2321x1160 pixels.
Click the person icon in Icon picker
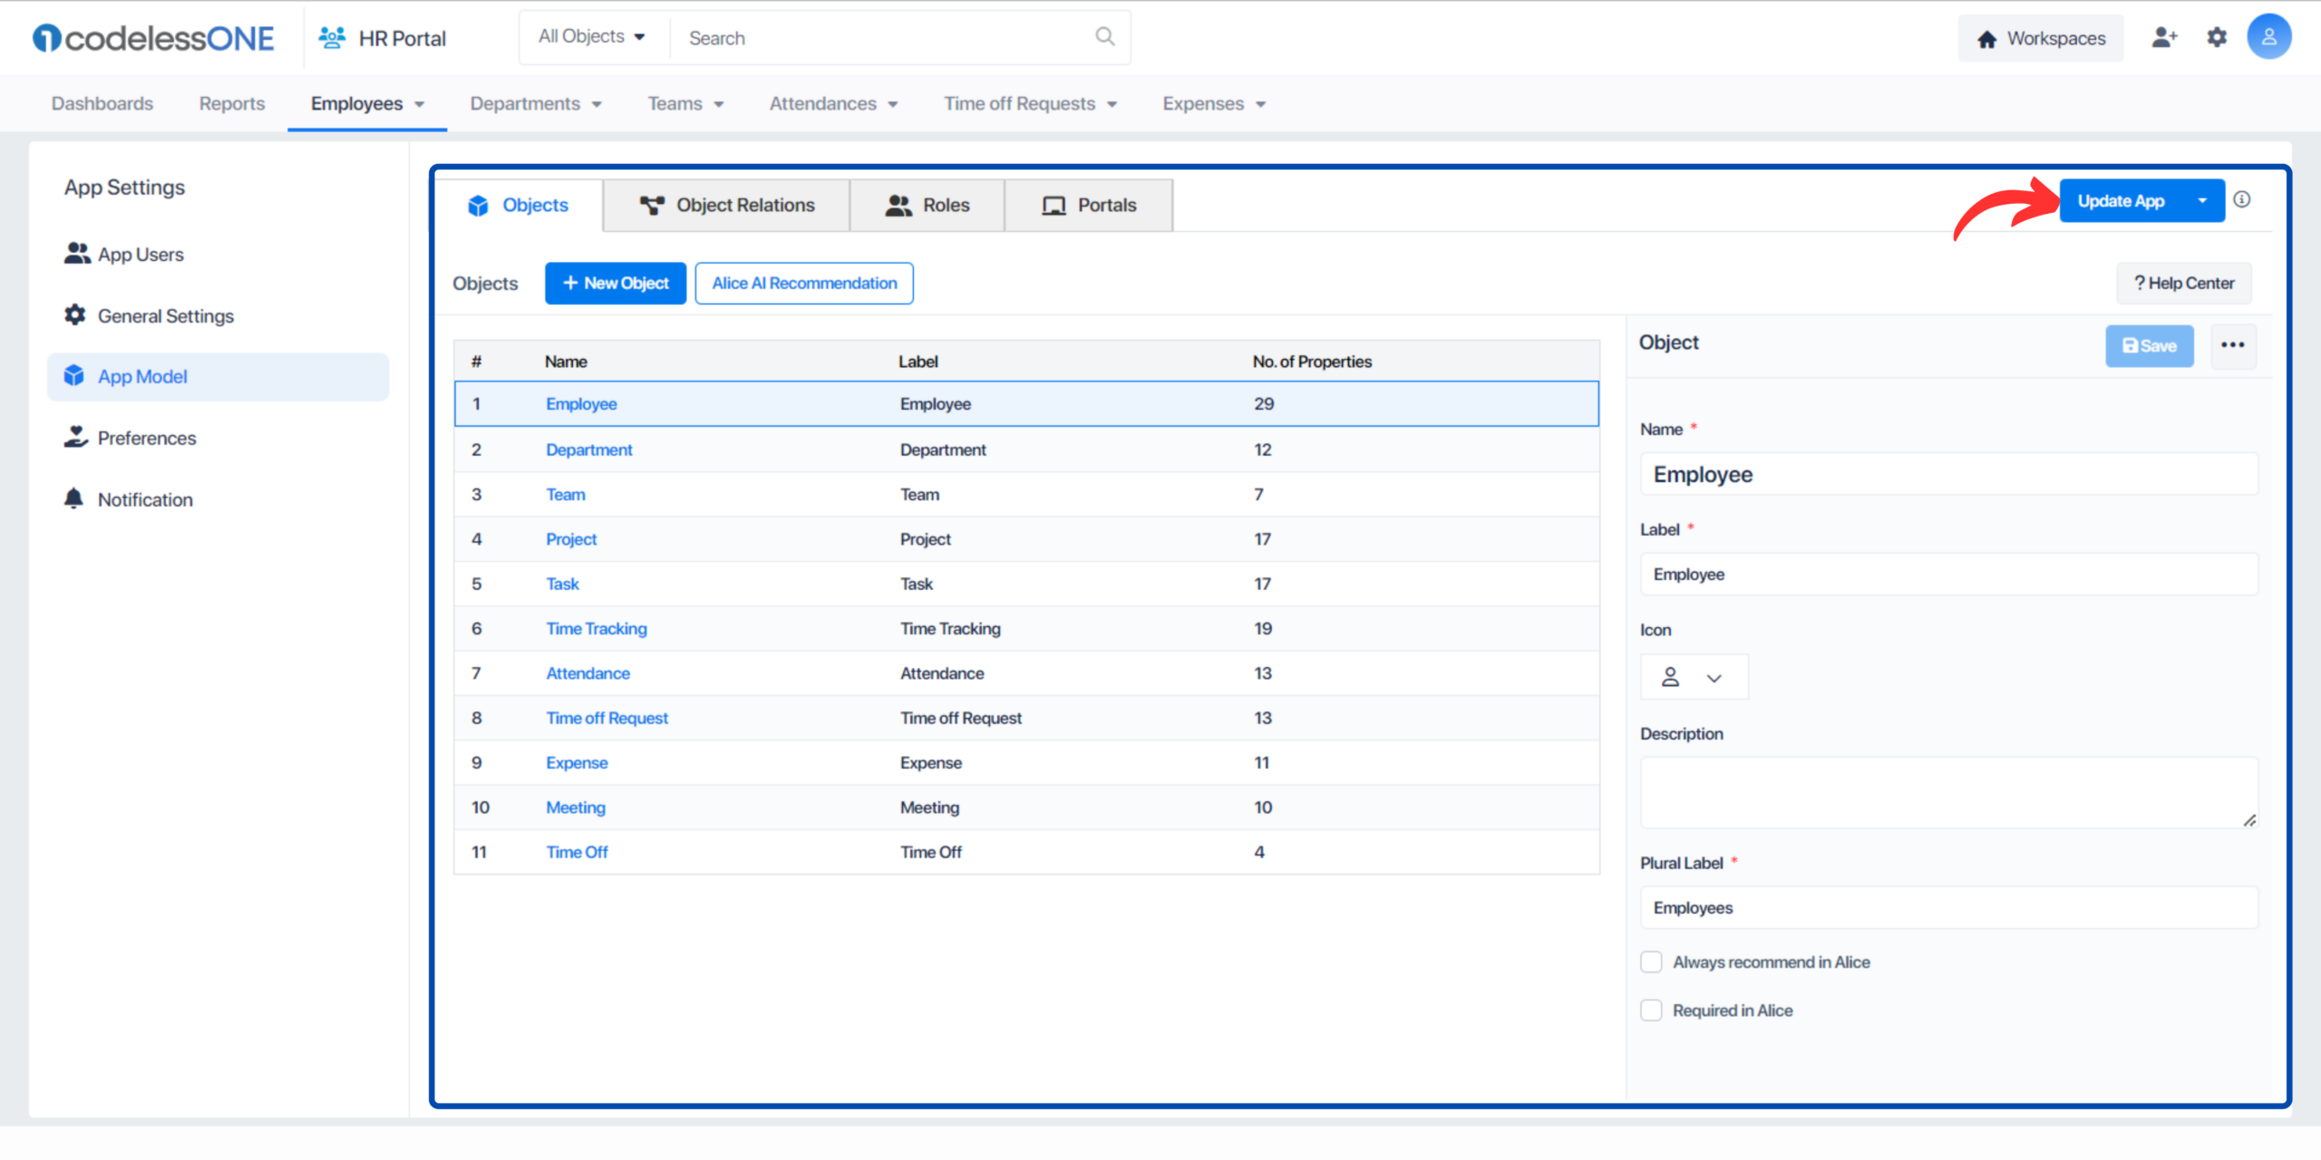[1671, 677]
